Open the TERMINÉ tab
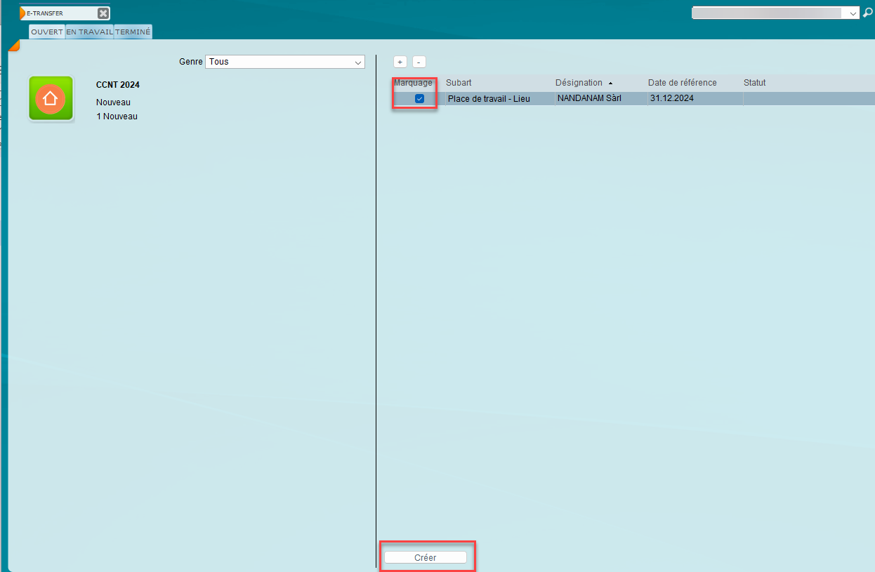Screen dimensions: 875x572 (x=133, y=32)
